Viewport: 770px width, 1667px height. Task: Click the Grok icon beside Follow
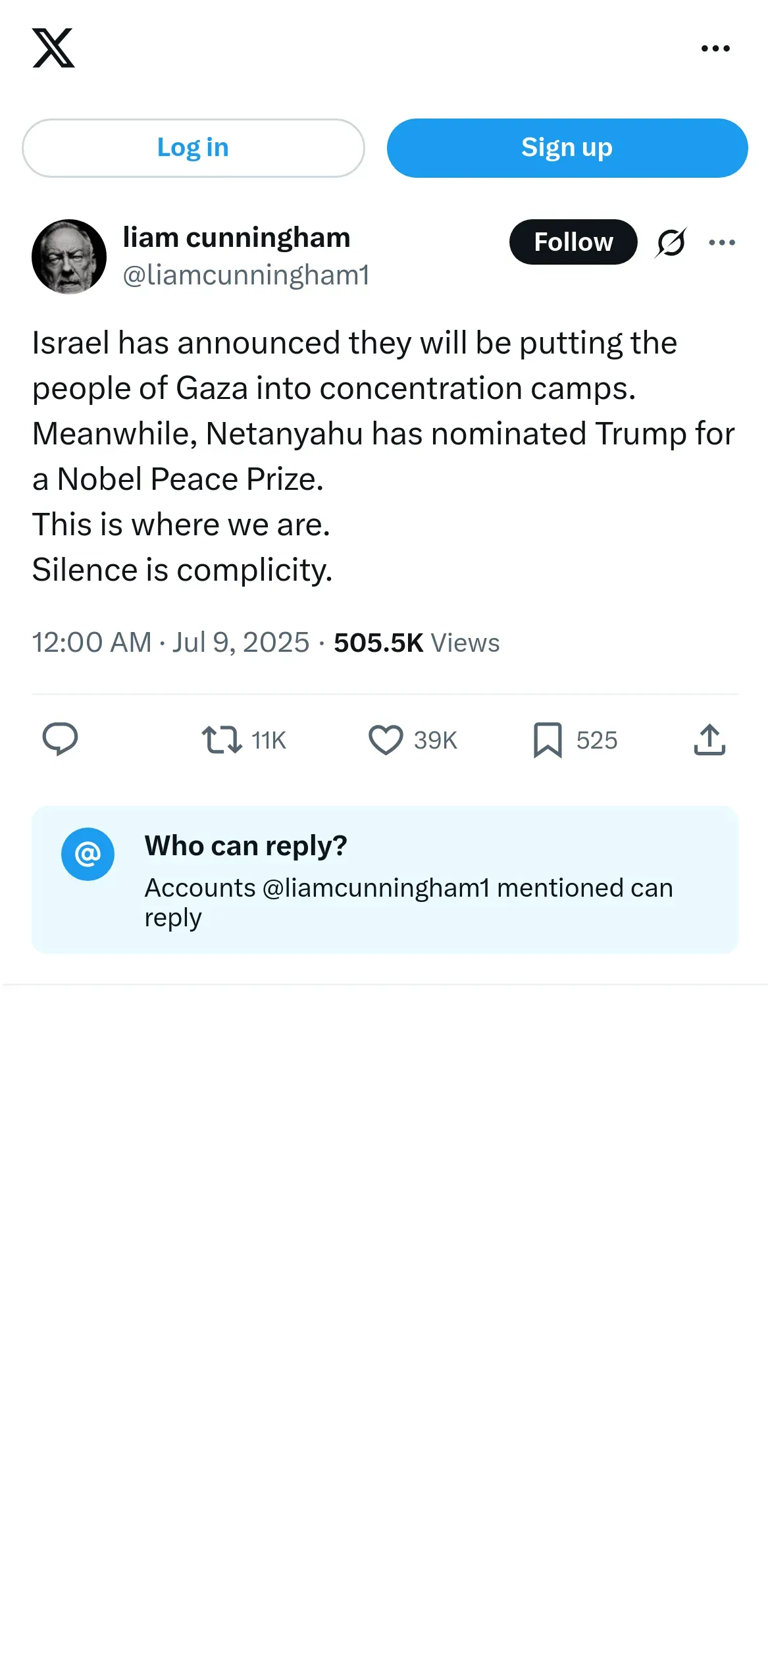click(671, 242)
